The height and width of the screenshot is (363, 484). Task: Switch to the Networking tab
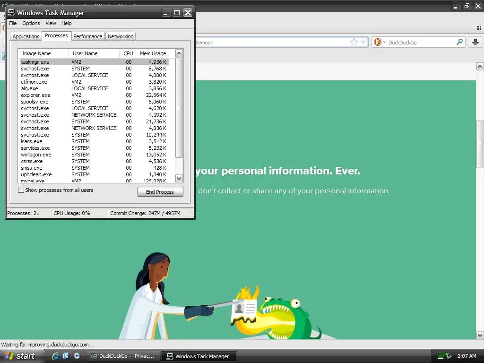coord(121,36)
